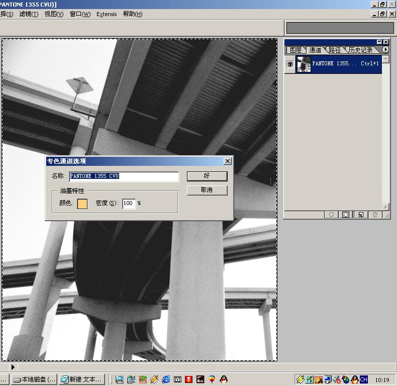This screenshot has height=386, width=397.
Task: Minimize the document window via inner button
Action: tap(374, 14)
